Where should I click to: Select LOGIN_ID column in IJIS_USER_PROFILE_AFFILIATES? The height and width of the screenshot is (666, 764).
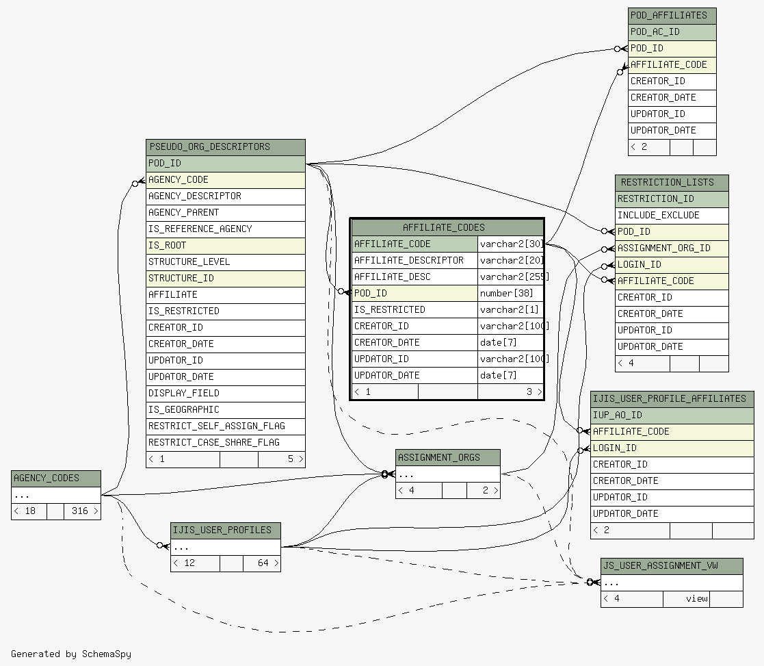pos(672,448)
